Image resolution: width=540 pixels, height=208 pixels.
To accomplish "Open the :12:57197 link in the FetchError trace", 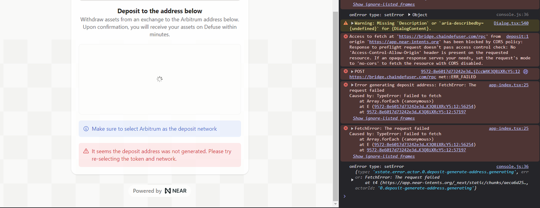I will [416, 150].
